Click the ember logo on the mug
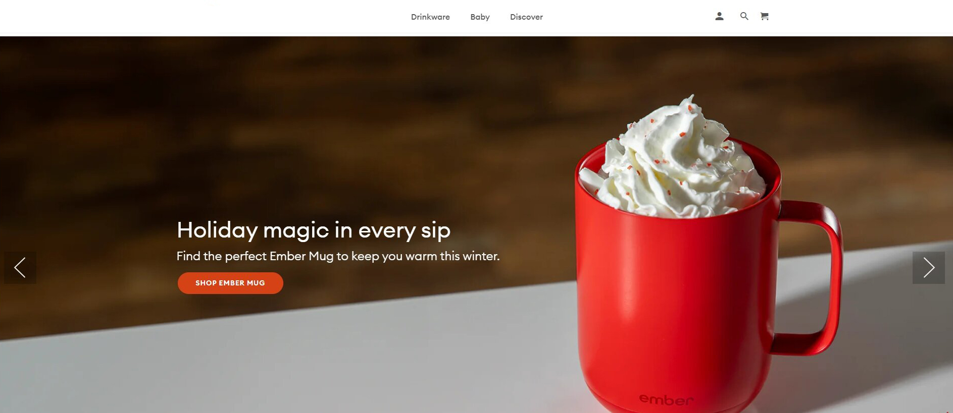 (x=666, y=400)
